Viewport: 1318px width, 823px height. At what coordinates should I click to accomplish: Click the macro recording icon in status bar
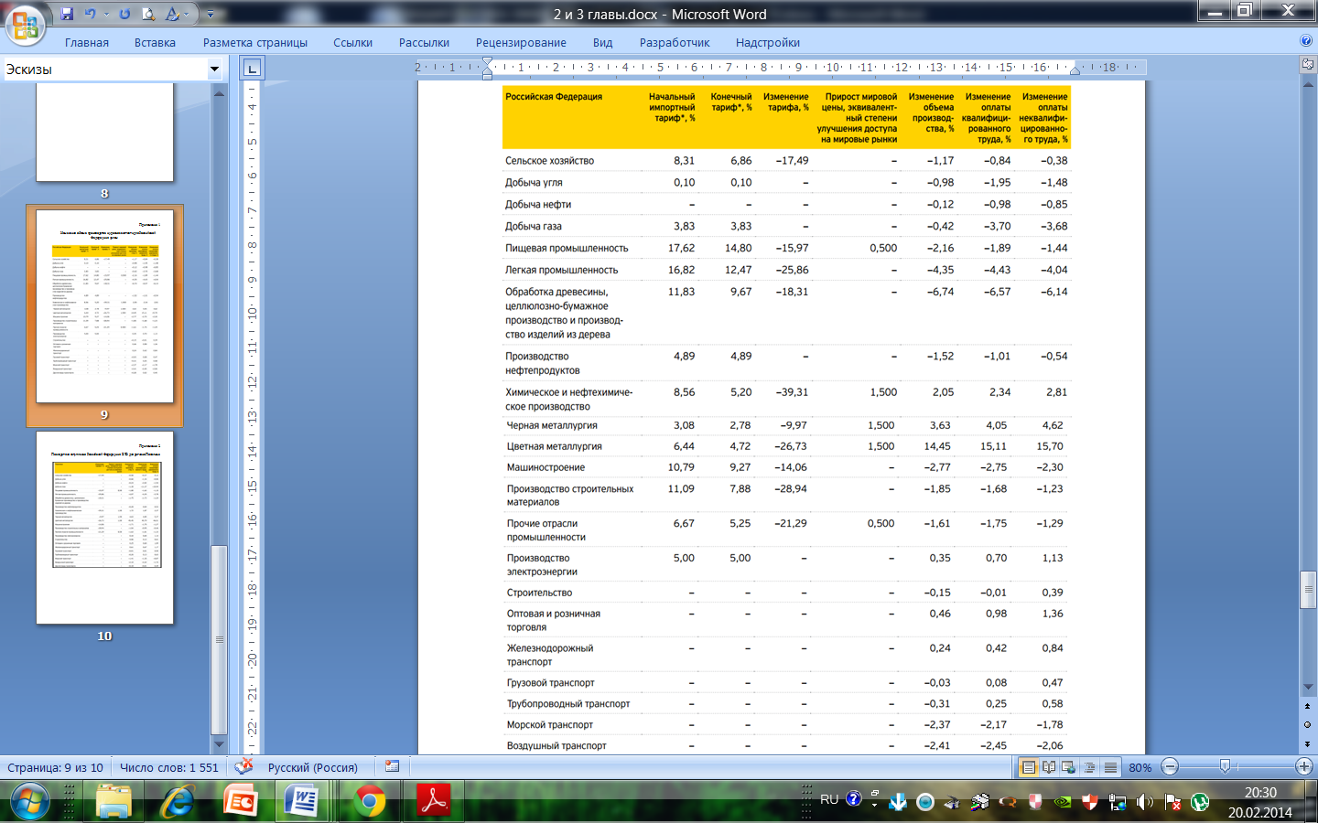click(x=392, y=767)
